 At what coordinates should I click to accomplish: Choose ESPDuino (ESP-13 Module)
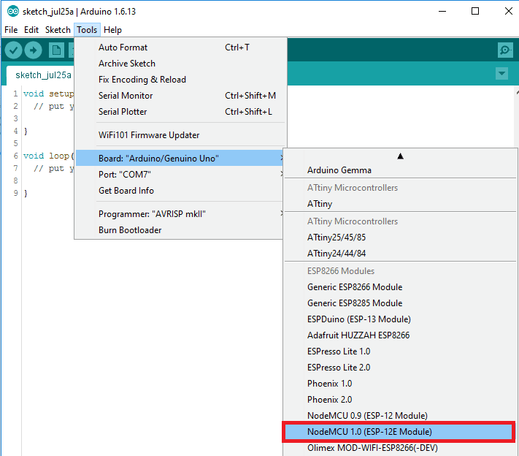point(400,319)
